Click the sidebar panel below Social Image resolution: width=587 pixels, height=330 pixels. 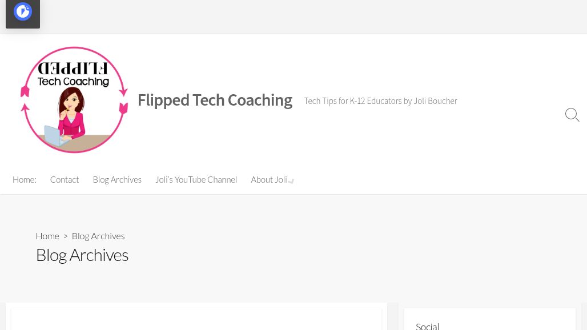(x=489, y=320)
